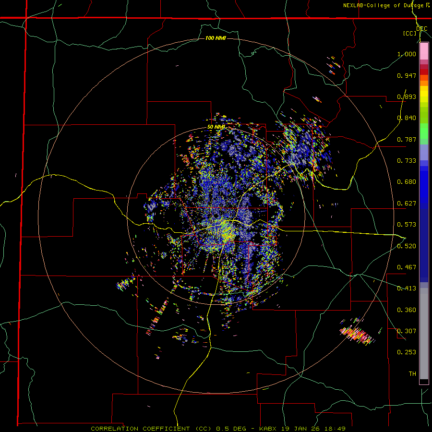
Task: Click the 0.5 DEG elevation text
Action: pos(232,429)
